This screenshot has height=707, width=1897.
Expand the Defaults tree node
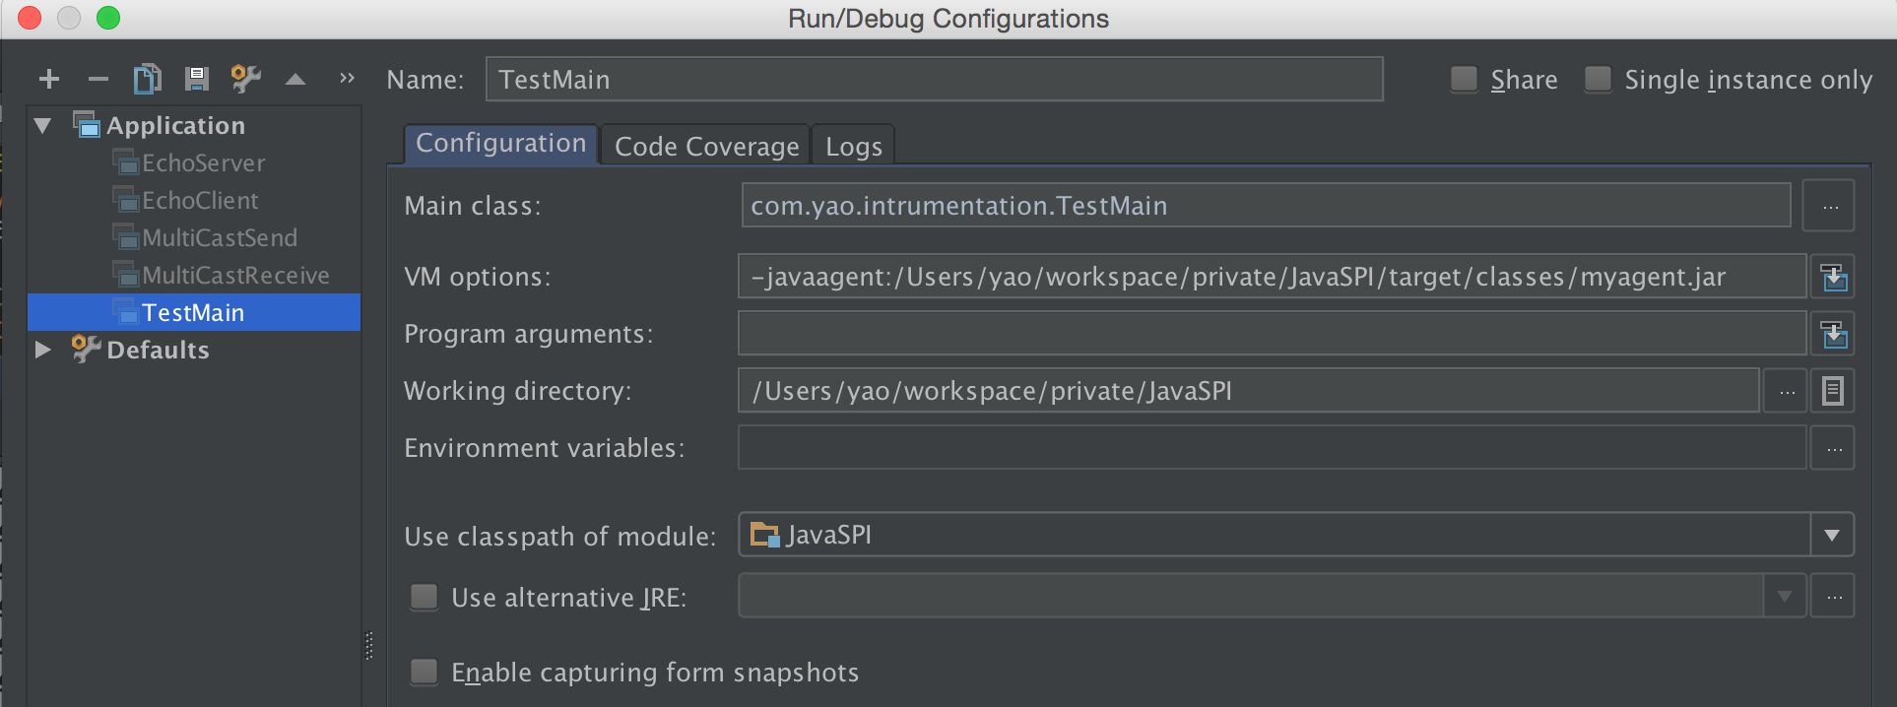pos(42,350)
